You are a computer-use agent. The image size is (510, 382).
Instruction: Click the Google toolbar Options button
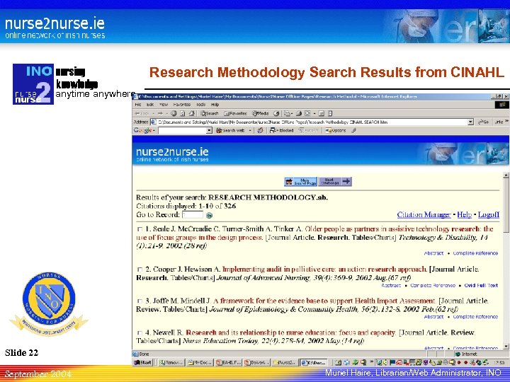click(x=336, y=130)
